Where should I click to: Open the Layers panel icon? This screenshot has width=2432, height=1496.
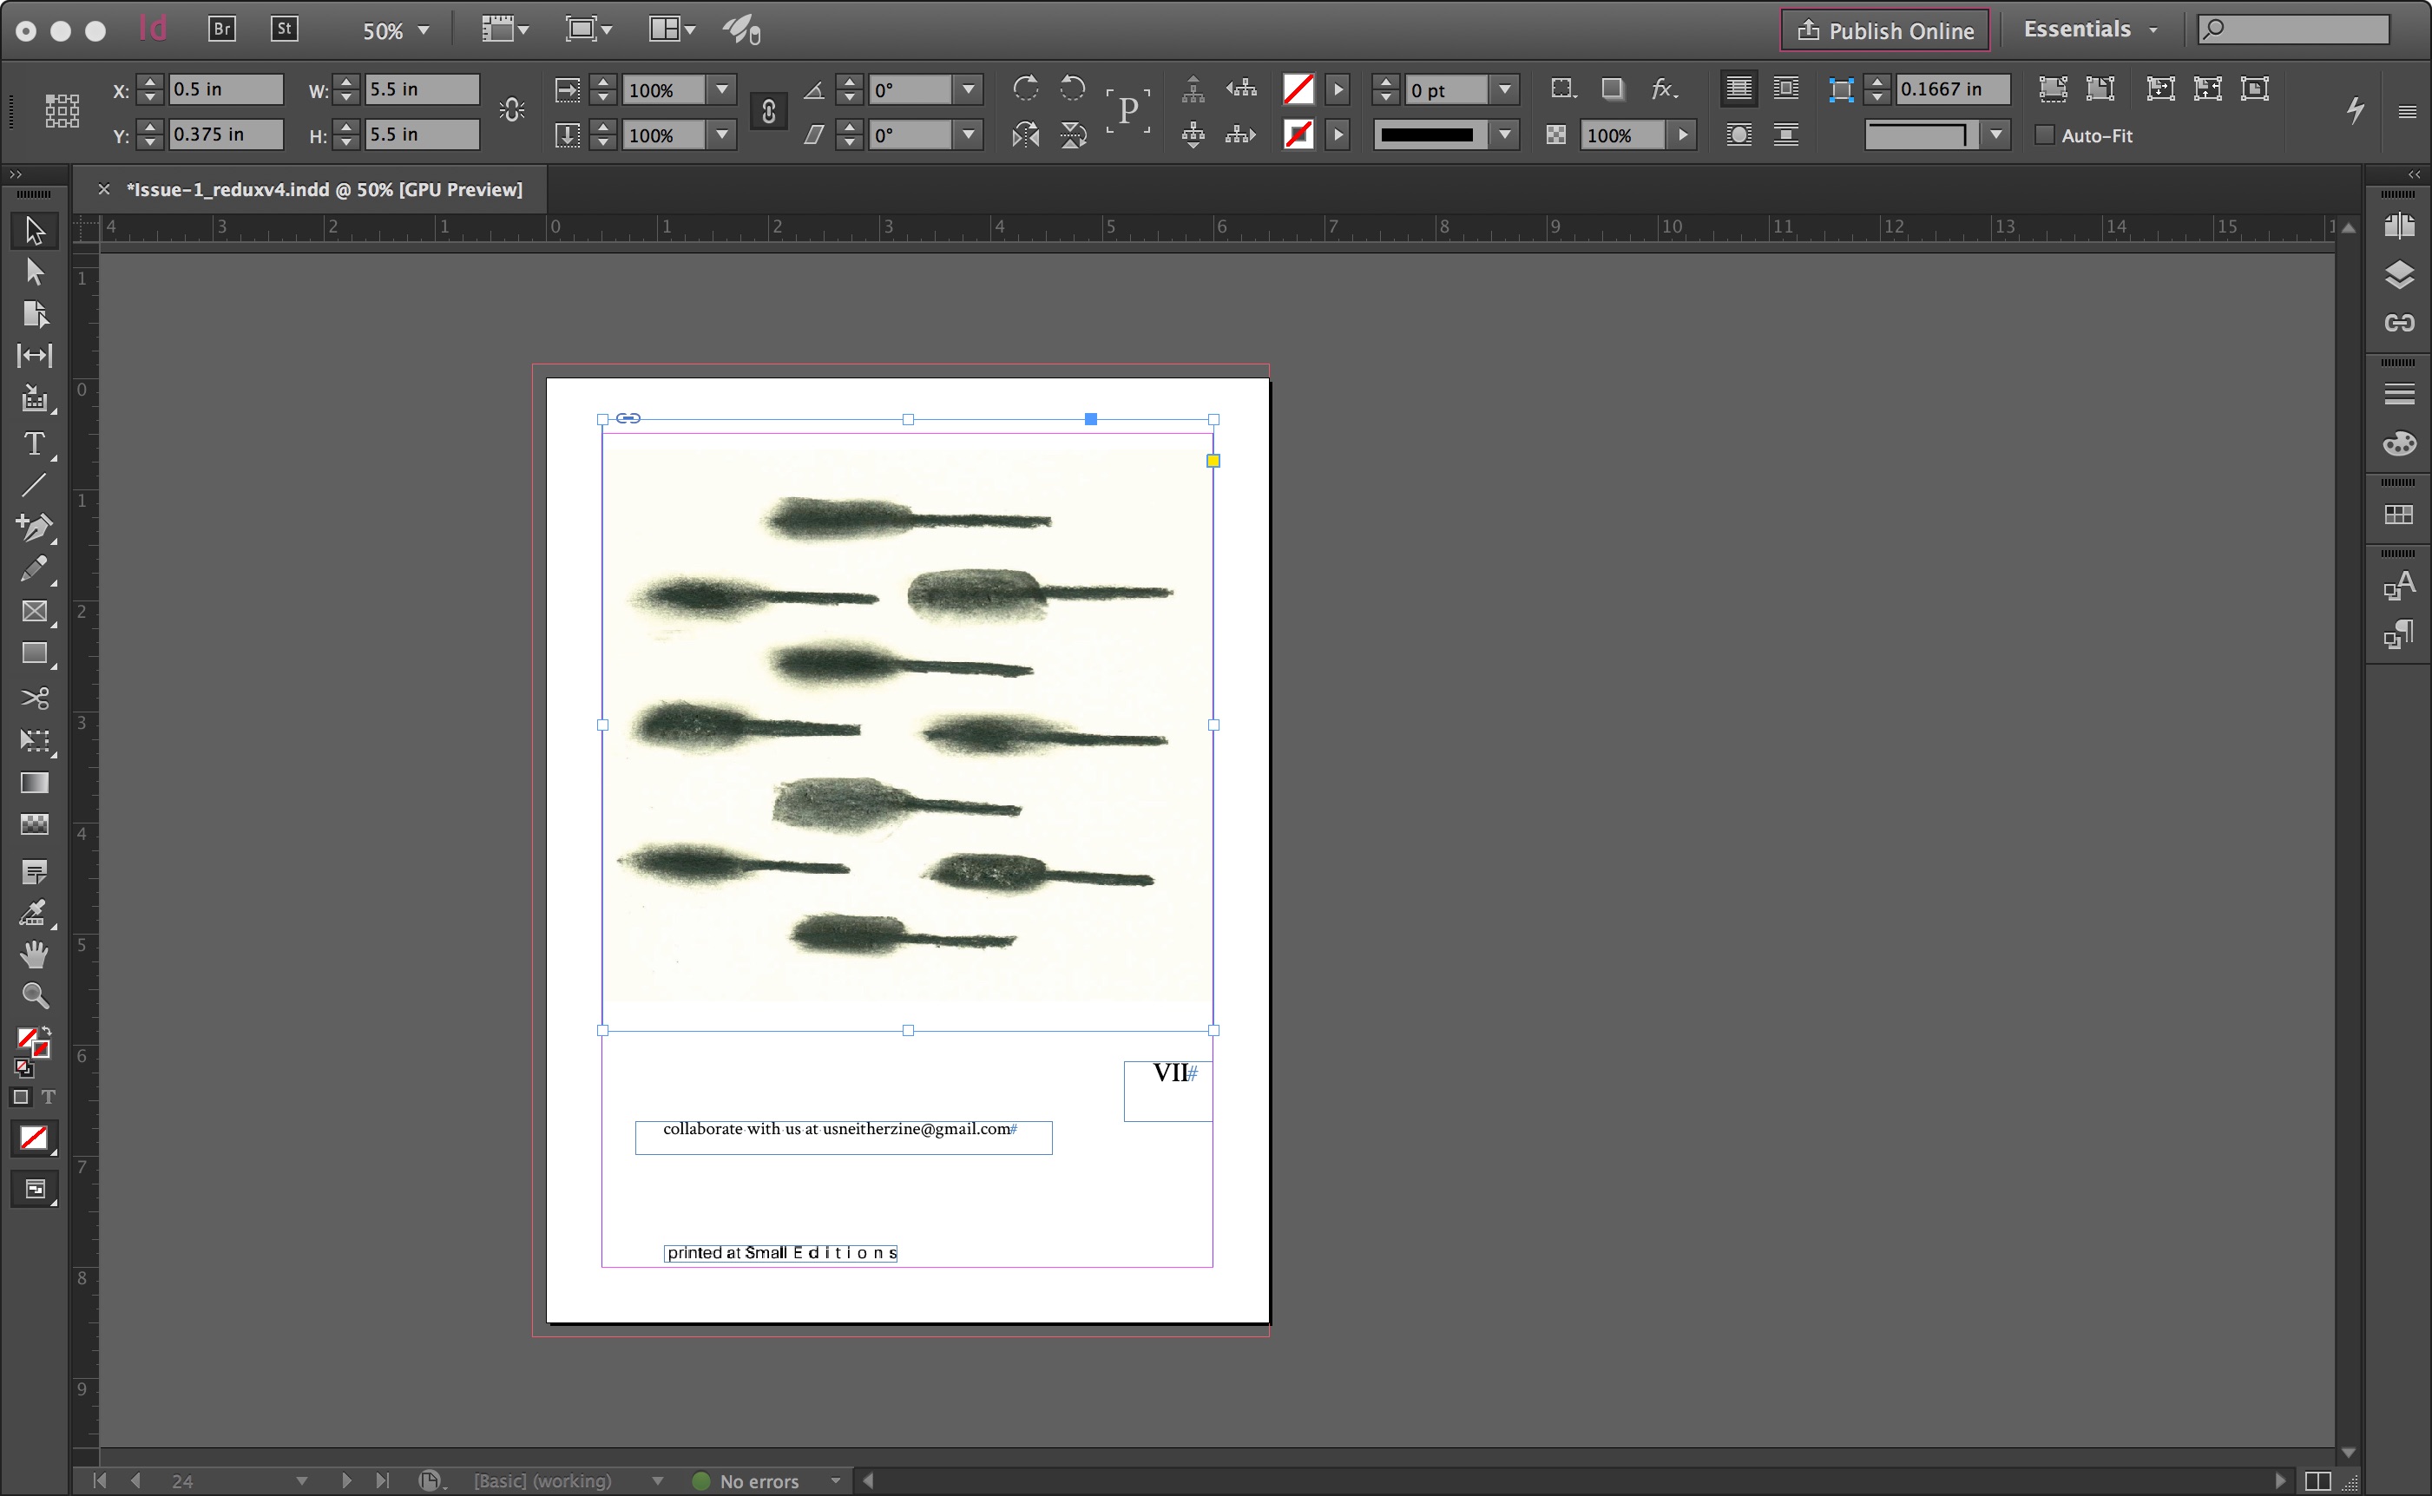(2398, 275)
